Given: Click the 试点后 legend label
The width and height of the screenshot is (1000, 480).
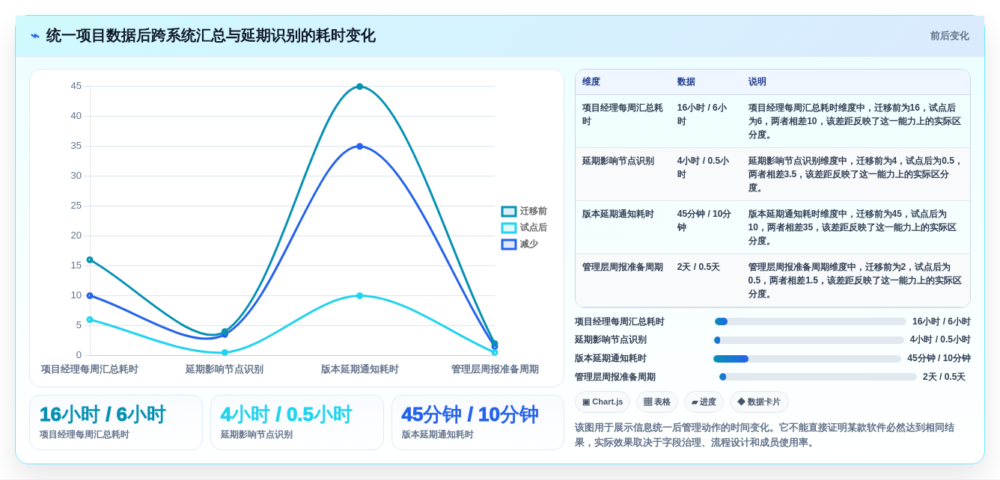Looking at the screenshot, I should (534, 228).
